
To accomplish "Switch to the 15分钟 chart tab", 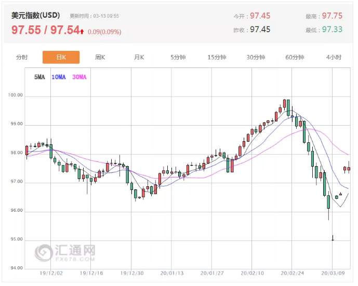I will (x=217, y=57).
